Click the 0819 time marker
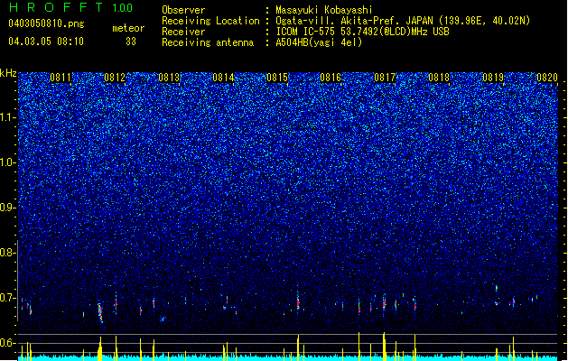Viewport: 568px width, 361px height. (493, 78)
